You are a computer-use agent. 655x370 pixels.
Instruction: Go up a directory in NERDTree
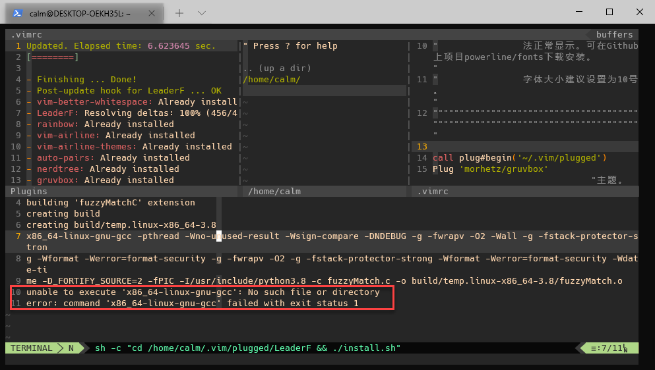(277, 68)
